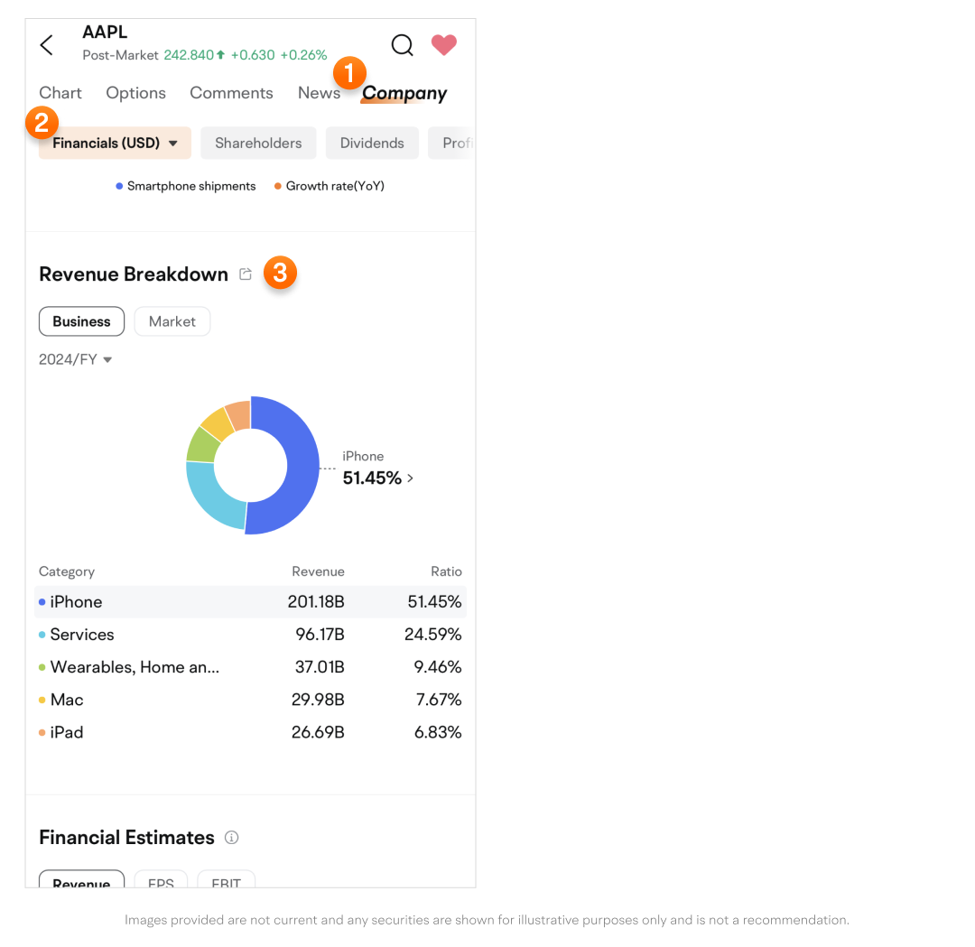Open the Financial Estimates info icon

pyautogui.click(x=231, y=838)
